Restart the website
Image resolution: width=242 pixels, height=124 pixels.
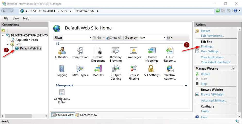205,74
